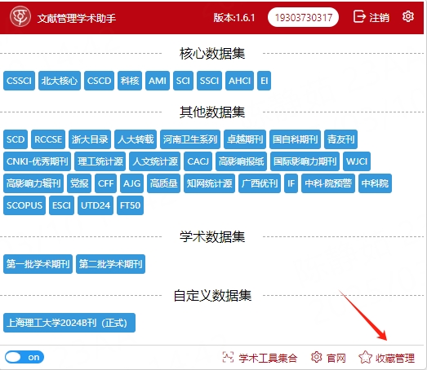The image size is (427, 370).
Task: Open settings via the header gear icon
Action: point(407,16)
